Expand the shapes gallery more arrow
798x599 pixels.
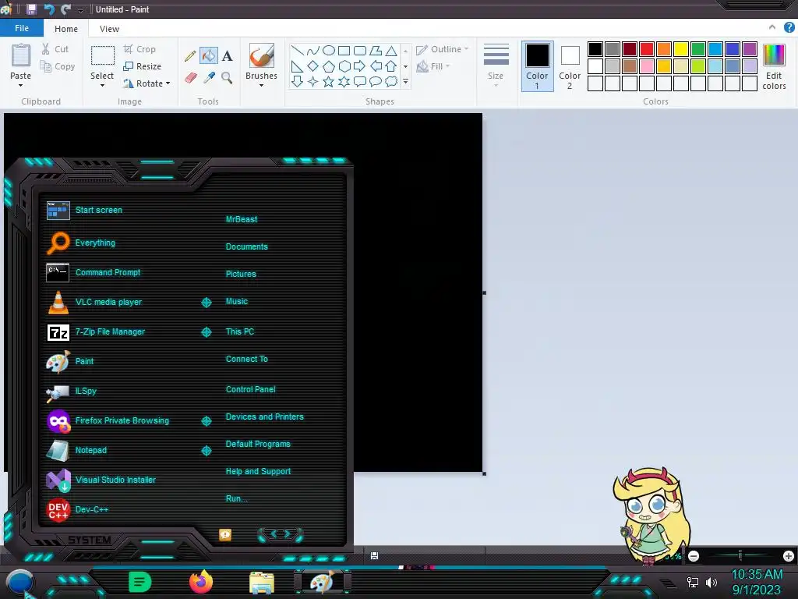click(405, 81)
